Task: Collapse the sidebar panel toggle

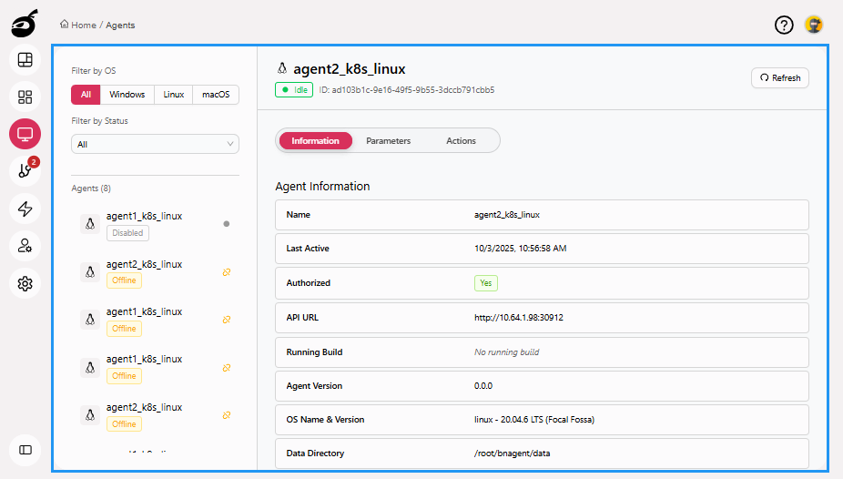Action: tap(25, 450)
